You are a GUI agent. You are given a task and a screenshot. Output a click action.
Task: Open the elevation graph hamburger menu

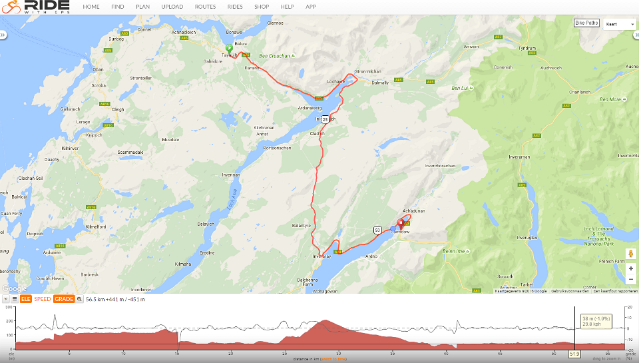point(15,299)
